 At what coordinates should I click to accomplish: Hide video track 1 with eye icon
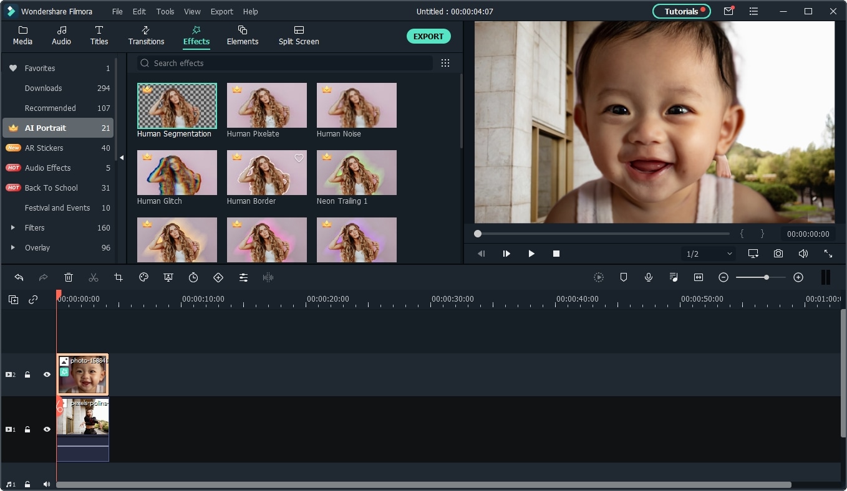coord(47,429)
